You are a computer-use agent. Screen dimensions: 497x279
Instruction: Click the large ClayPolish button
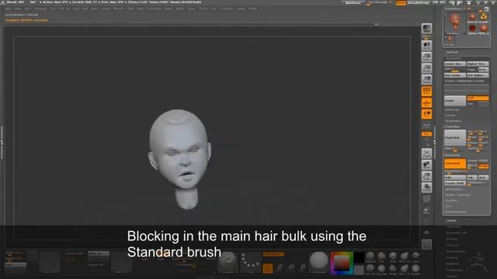click(x=455, y=138)
